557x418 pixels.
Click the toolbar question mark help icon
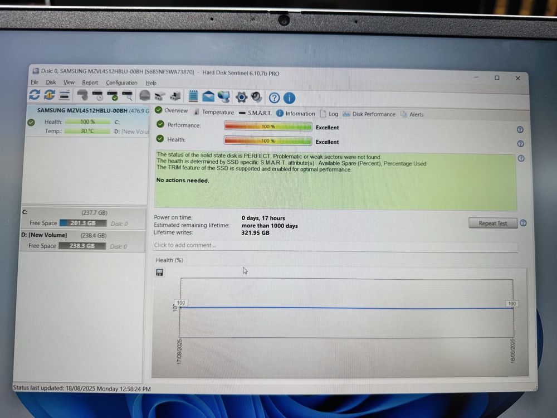pos(274,98)
